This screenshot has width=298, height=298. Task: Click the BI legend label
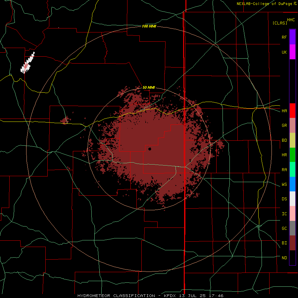tap(284, 243)
